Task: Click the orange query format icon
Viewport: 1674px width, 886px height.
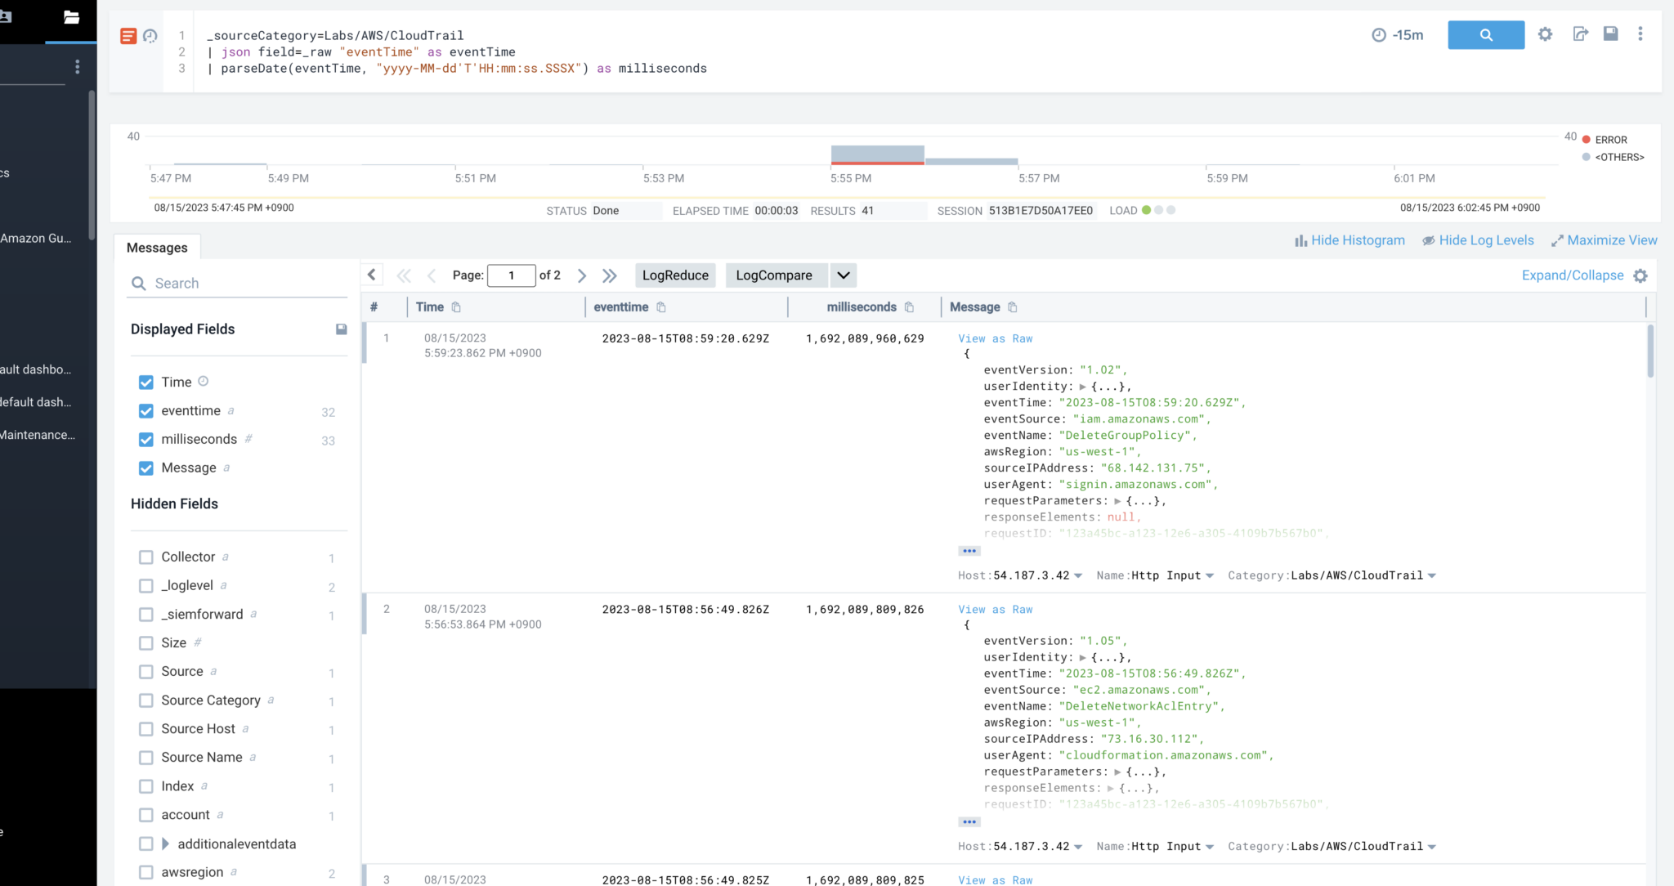Action: 128,35
